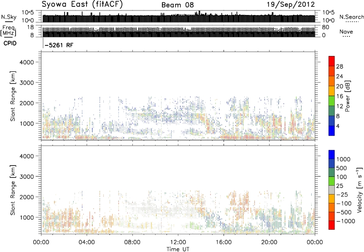This screenshot has height=252, width=364.
Task: Click the power panel 'Slant Range [km]' axis title
Action: click(x=13, y=96)
